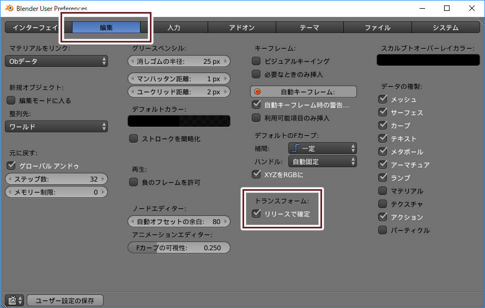Image resolution: width=485 pixels, height=308 pixels.
Task: Select the 編集 tab
Action: pos(106,28)
